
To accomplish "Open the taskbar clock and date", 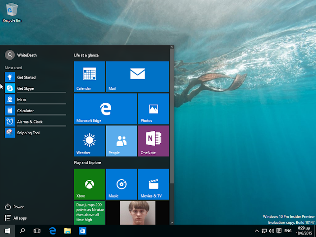I will pyautogui.click(x=304, y=231).
